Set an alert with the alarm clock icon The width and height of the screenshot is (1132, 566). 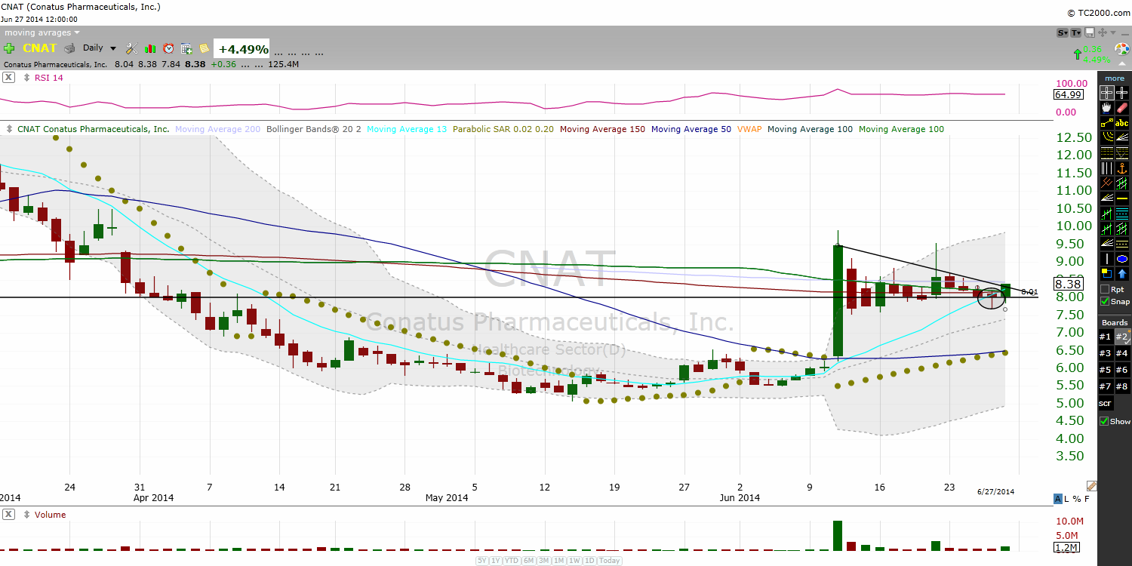[x=168, y=48]
